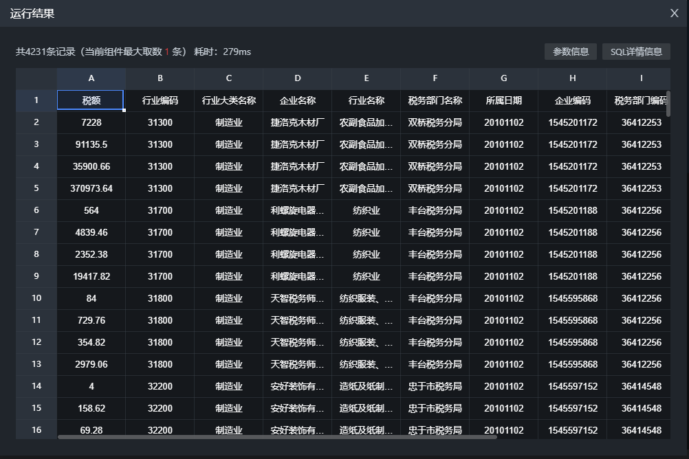Select cell 1545595868 in row 10
This screenshot has width=689, height=459.
(573, 298)
